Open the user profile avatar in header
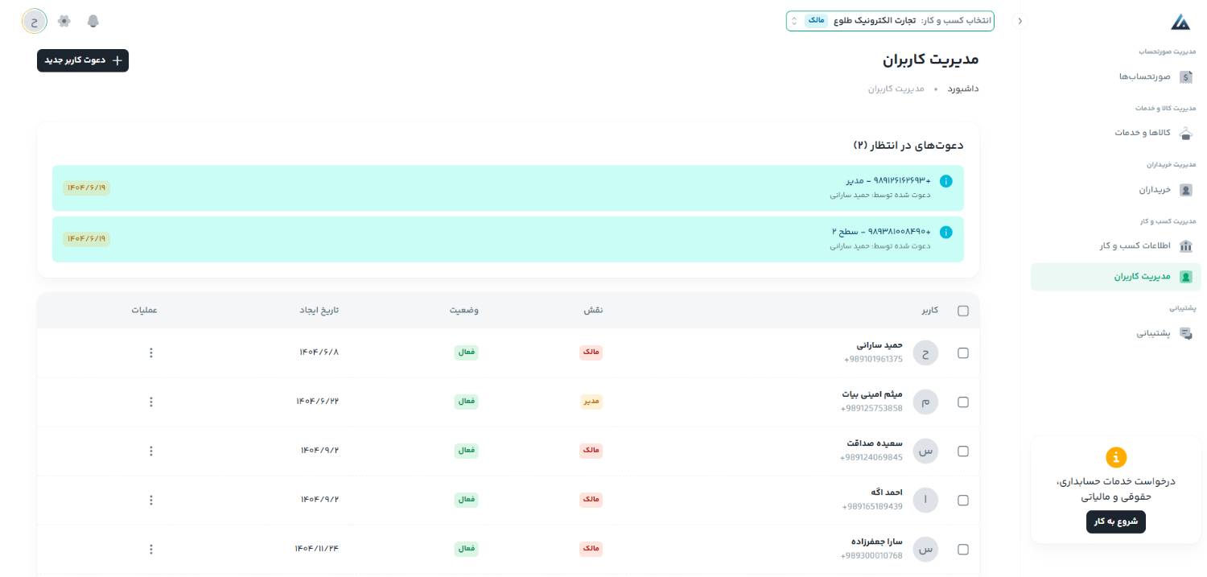This screenshot has height=577, width=1207. (x=35, y=21)
